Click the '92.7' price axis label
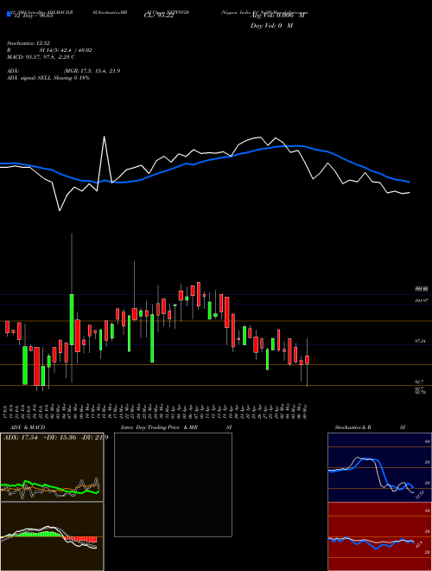This screenshot has width=432, height=571. coord(419,382)
